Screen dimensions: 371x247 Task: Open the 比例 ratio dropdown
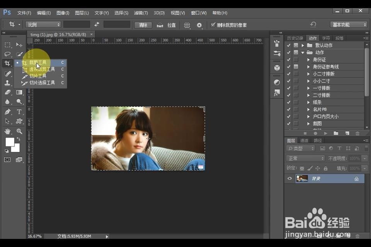[x=43, y=25]
